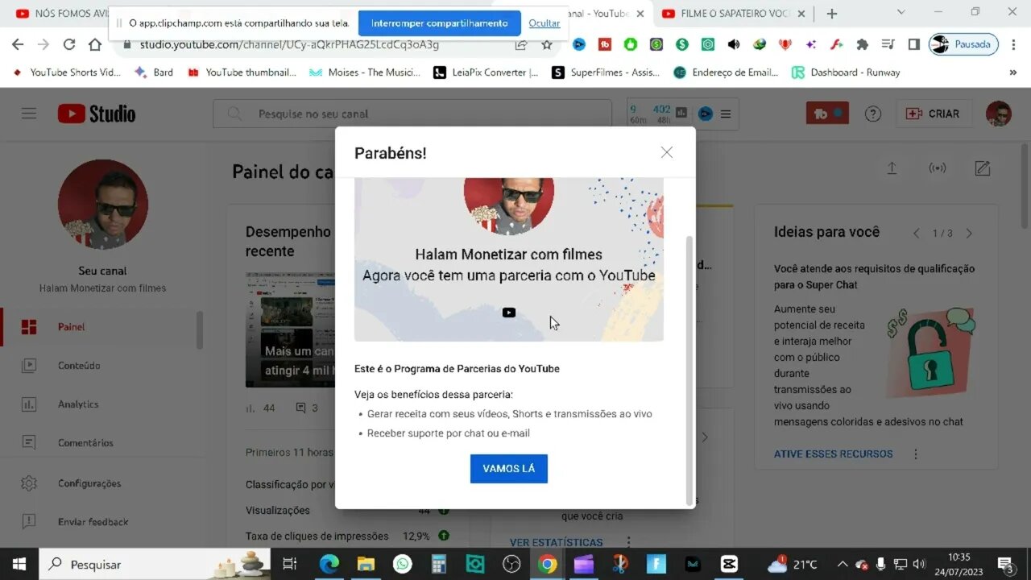Open the YouTube Studio hamburger menu

29,114
